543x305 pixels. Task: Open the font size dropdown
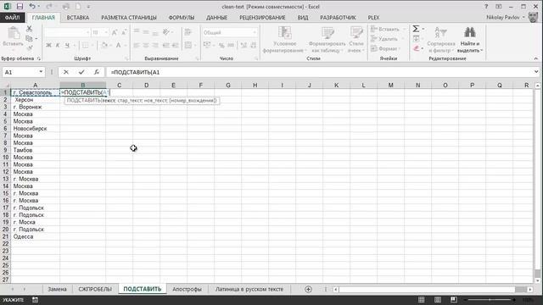click(x=106, y=32)
